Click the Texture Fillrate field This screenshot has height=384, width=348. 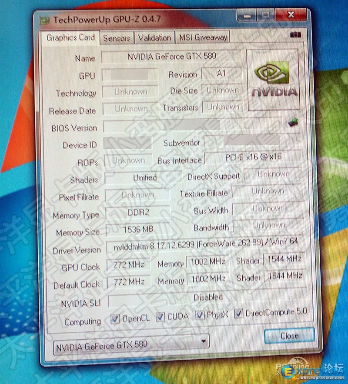pos(268,191)
